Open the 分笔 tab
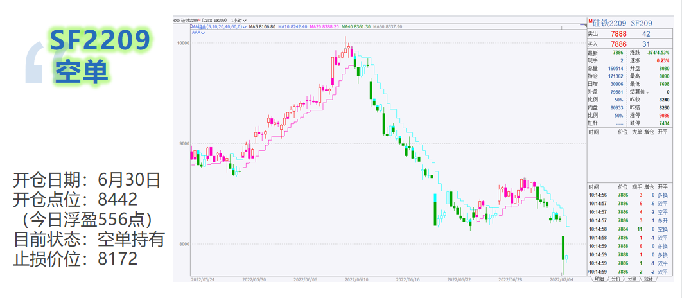This screenshot has height=298, width=682. (x=632, y=279)
